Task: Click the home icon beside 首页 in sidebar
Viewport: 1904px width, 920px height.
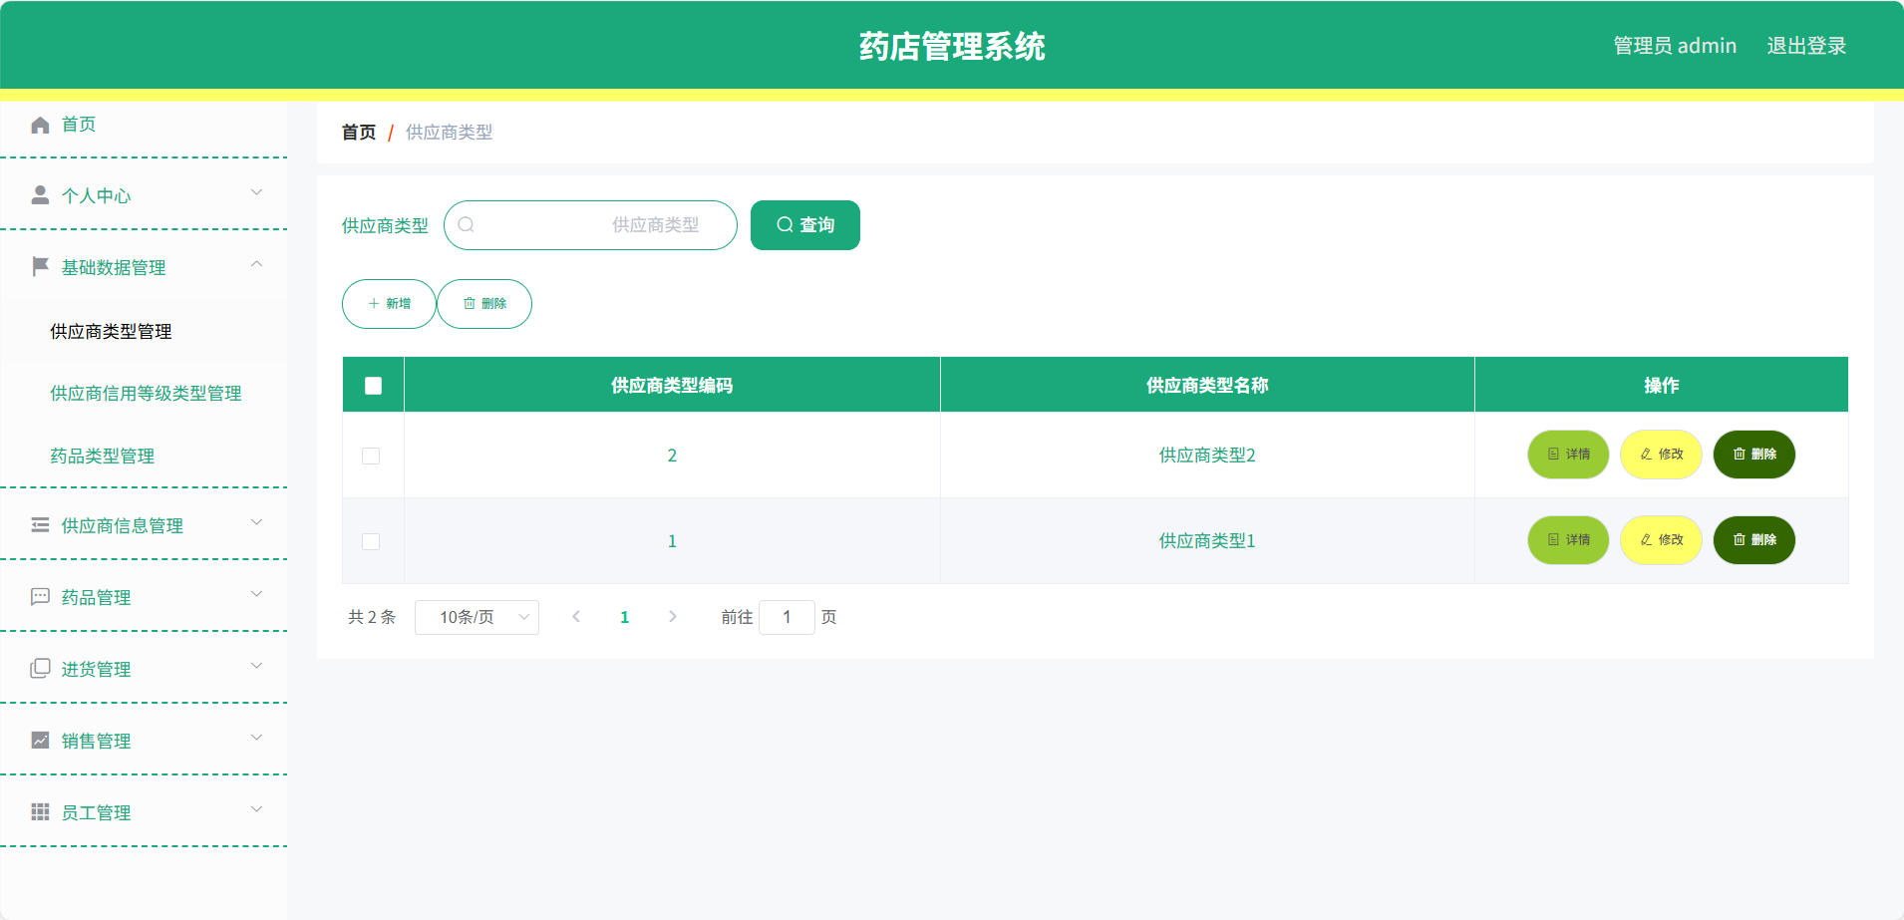Action: (40, 125)
